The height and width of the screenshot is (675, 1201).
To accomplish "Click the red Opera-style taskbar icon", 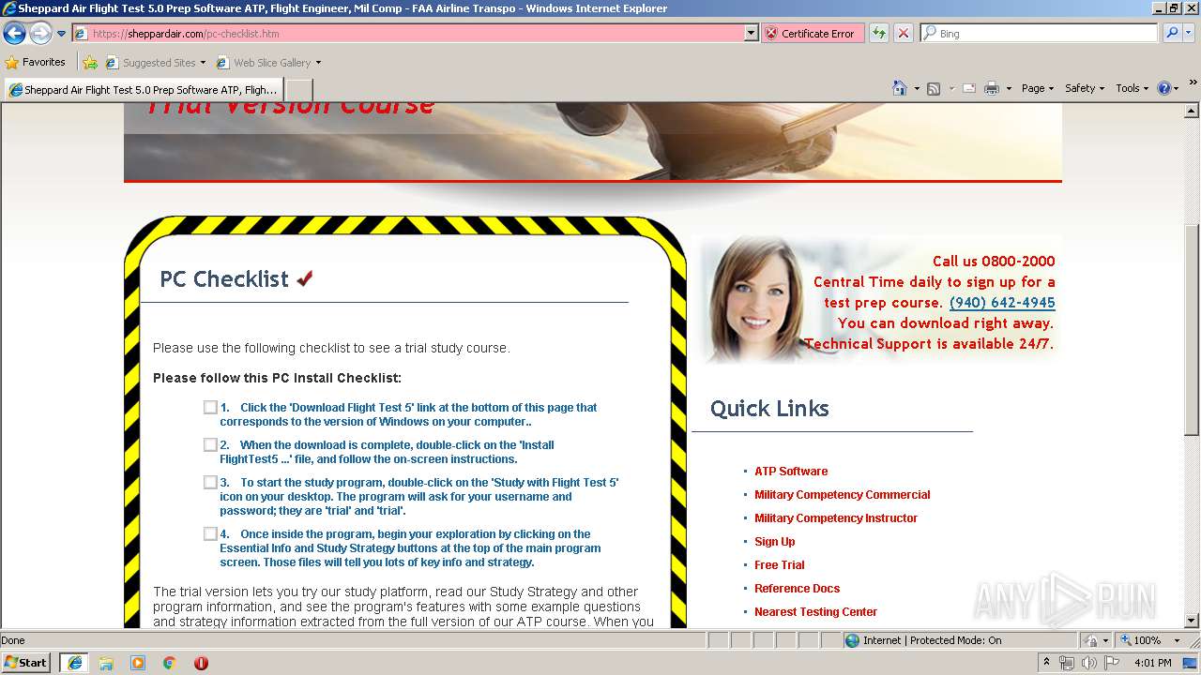I will [x=201, y=663].
